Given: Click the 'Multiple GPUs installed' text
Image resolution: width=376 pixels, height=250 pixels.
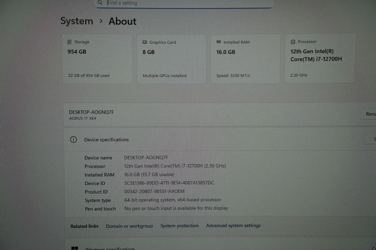Looking at the screenshot, I should 164,76.
